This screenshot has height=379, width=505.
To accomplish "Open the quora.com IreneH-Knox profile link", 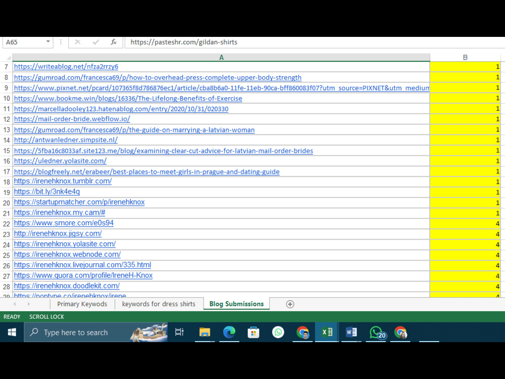I will point(83,275).
